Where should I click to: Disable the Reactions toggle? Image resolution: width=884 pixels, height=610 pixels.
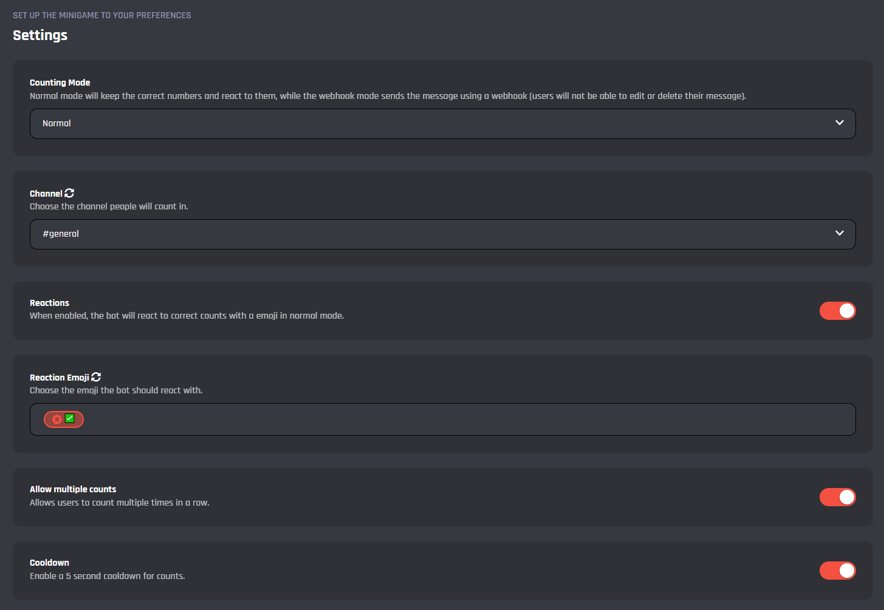tap(837, 311)
